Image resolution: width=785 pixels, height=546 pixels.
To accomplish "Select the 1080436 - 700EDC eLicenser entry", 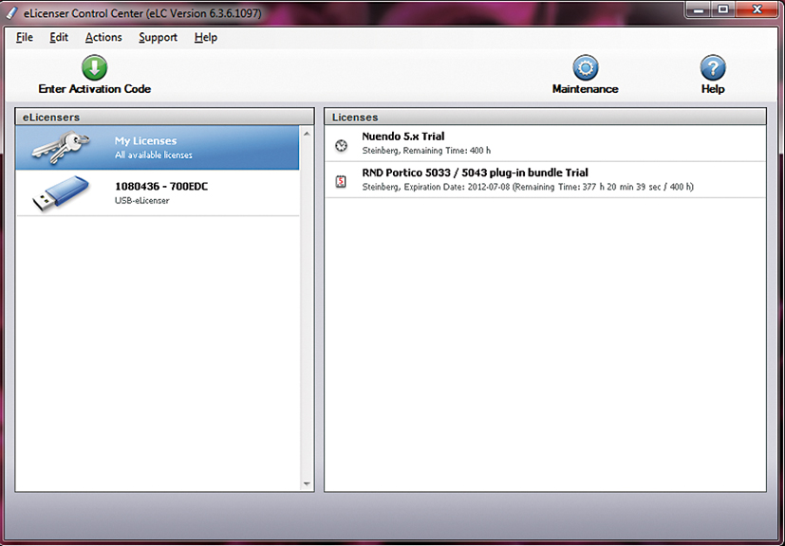I will [x=158, y=193].
